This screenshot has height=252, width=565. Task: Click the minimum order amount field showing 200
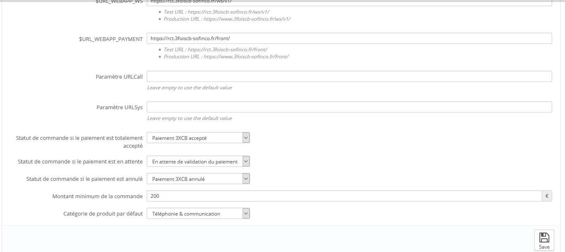[x=344, y=196]
